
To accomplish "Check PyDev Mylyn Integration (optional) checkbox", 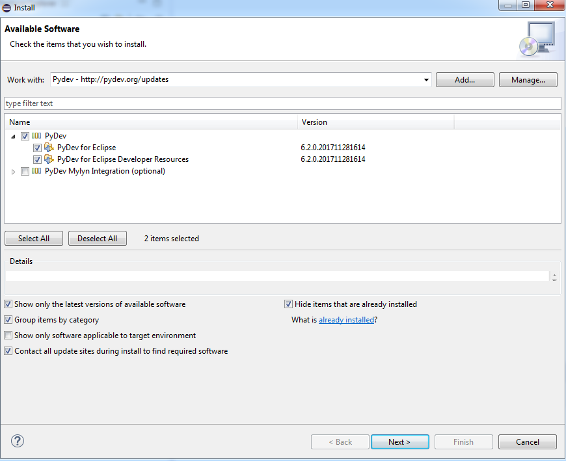I will tap(25, 172).
